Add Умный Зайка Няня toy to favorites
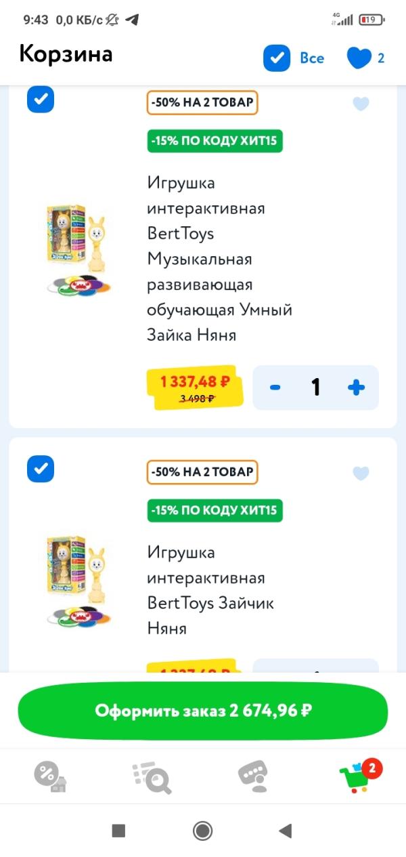Screen dimensions: 406x857 [x=361, y=104]
